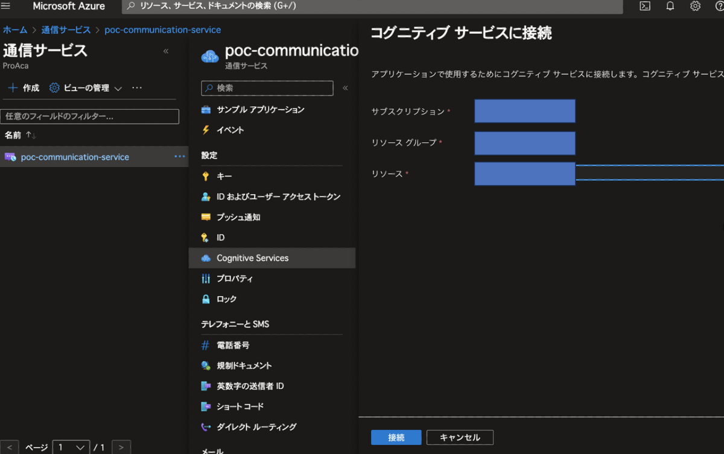Viewport: 724px width, 454px height.
Task: Click the resource menu 検索 field
Action: click(x=267, y=88)
